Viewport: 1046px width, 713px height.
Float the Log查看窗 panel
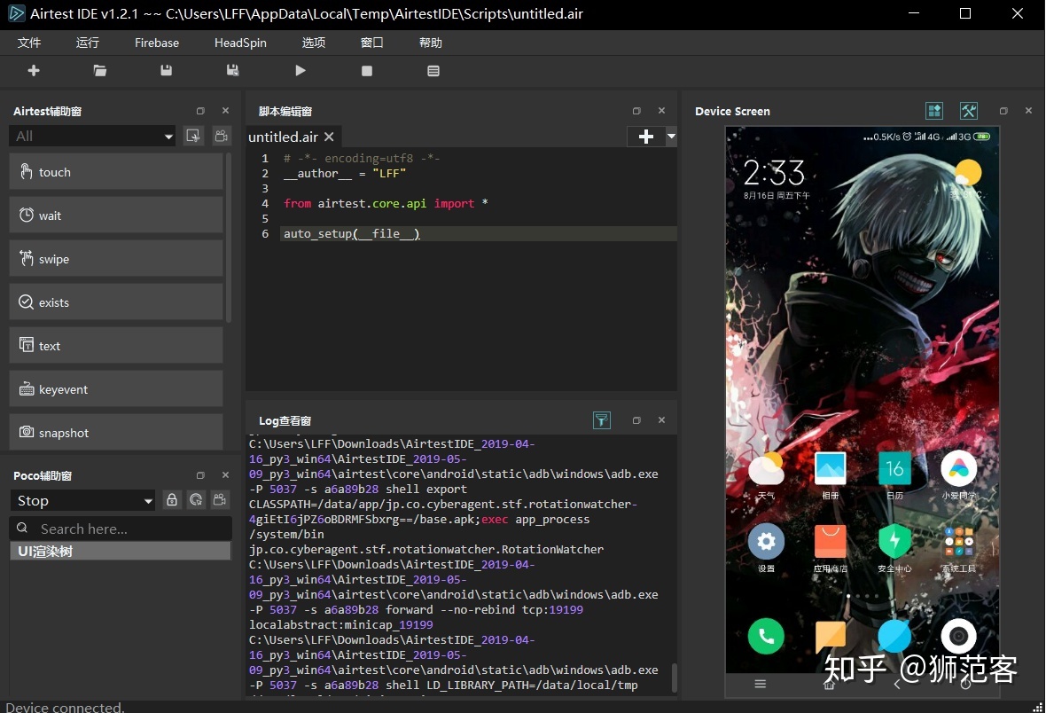(x=636, y=420)
